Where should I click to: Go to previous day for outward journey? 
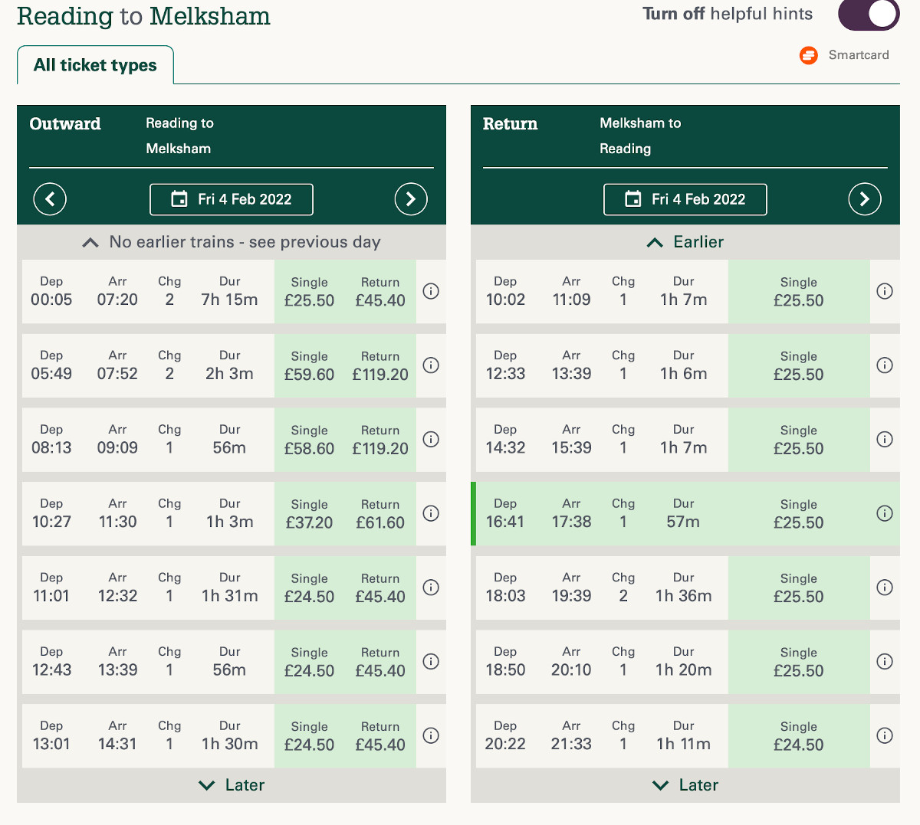50,199
